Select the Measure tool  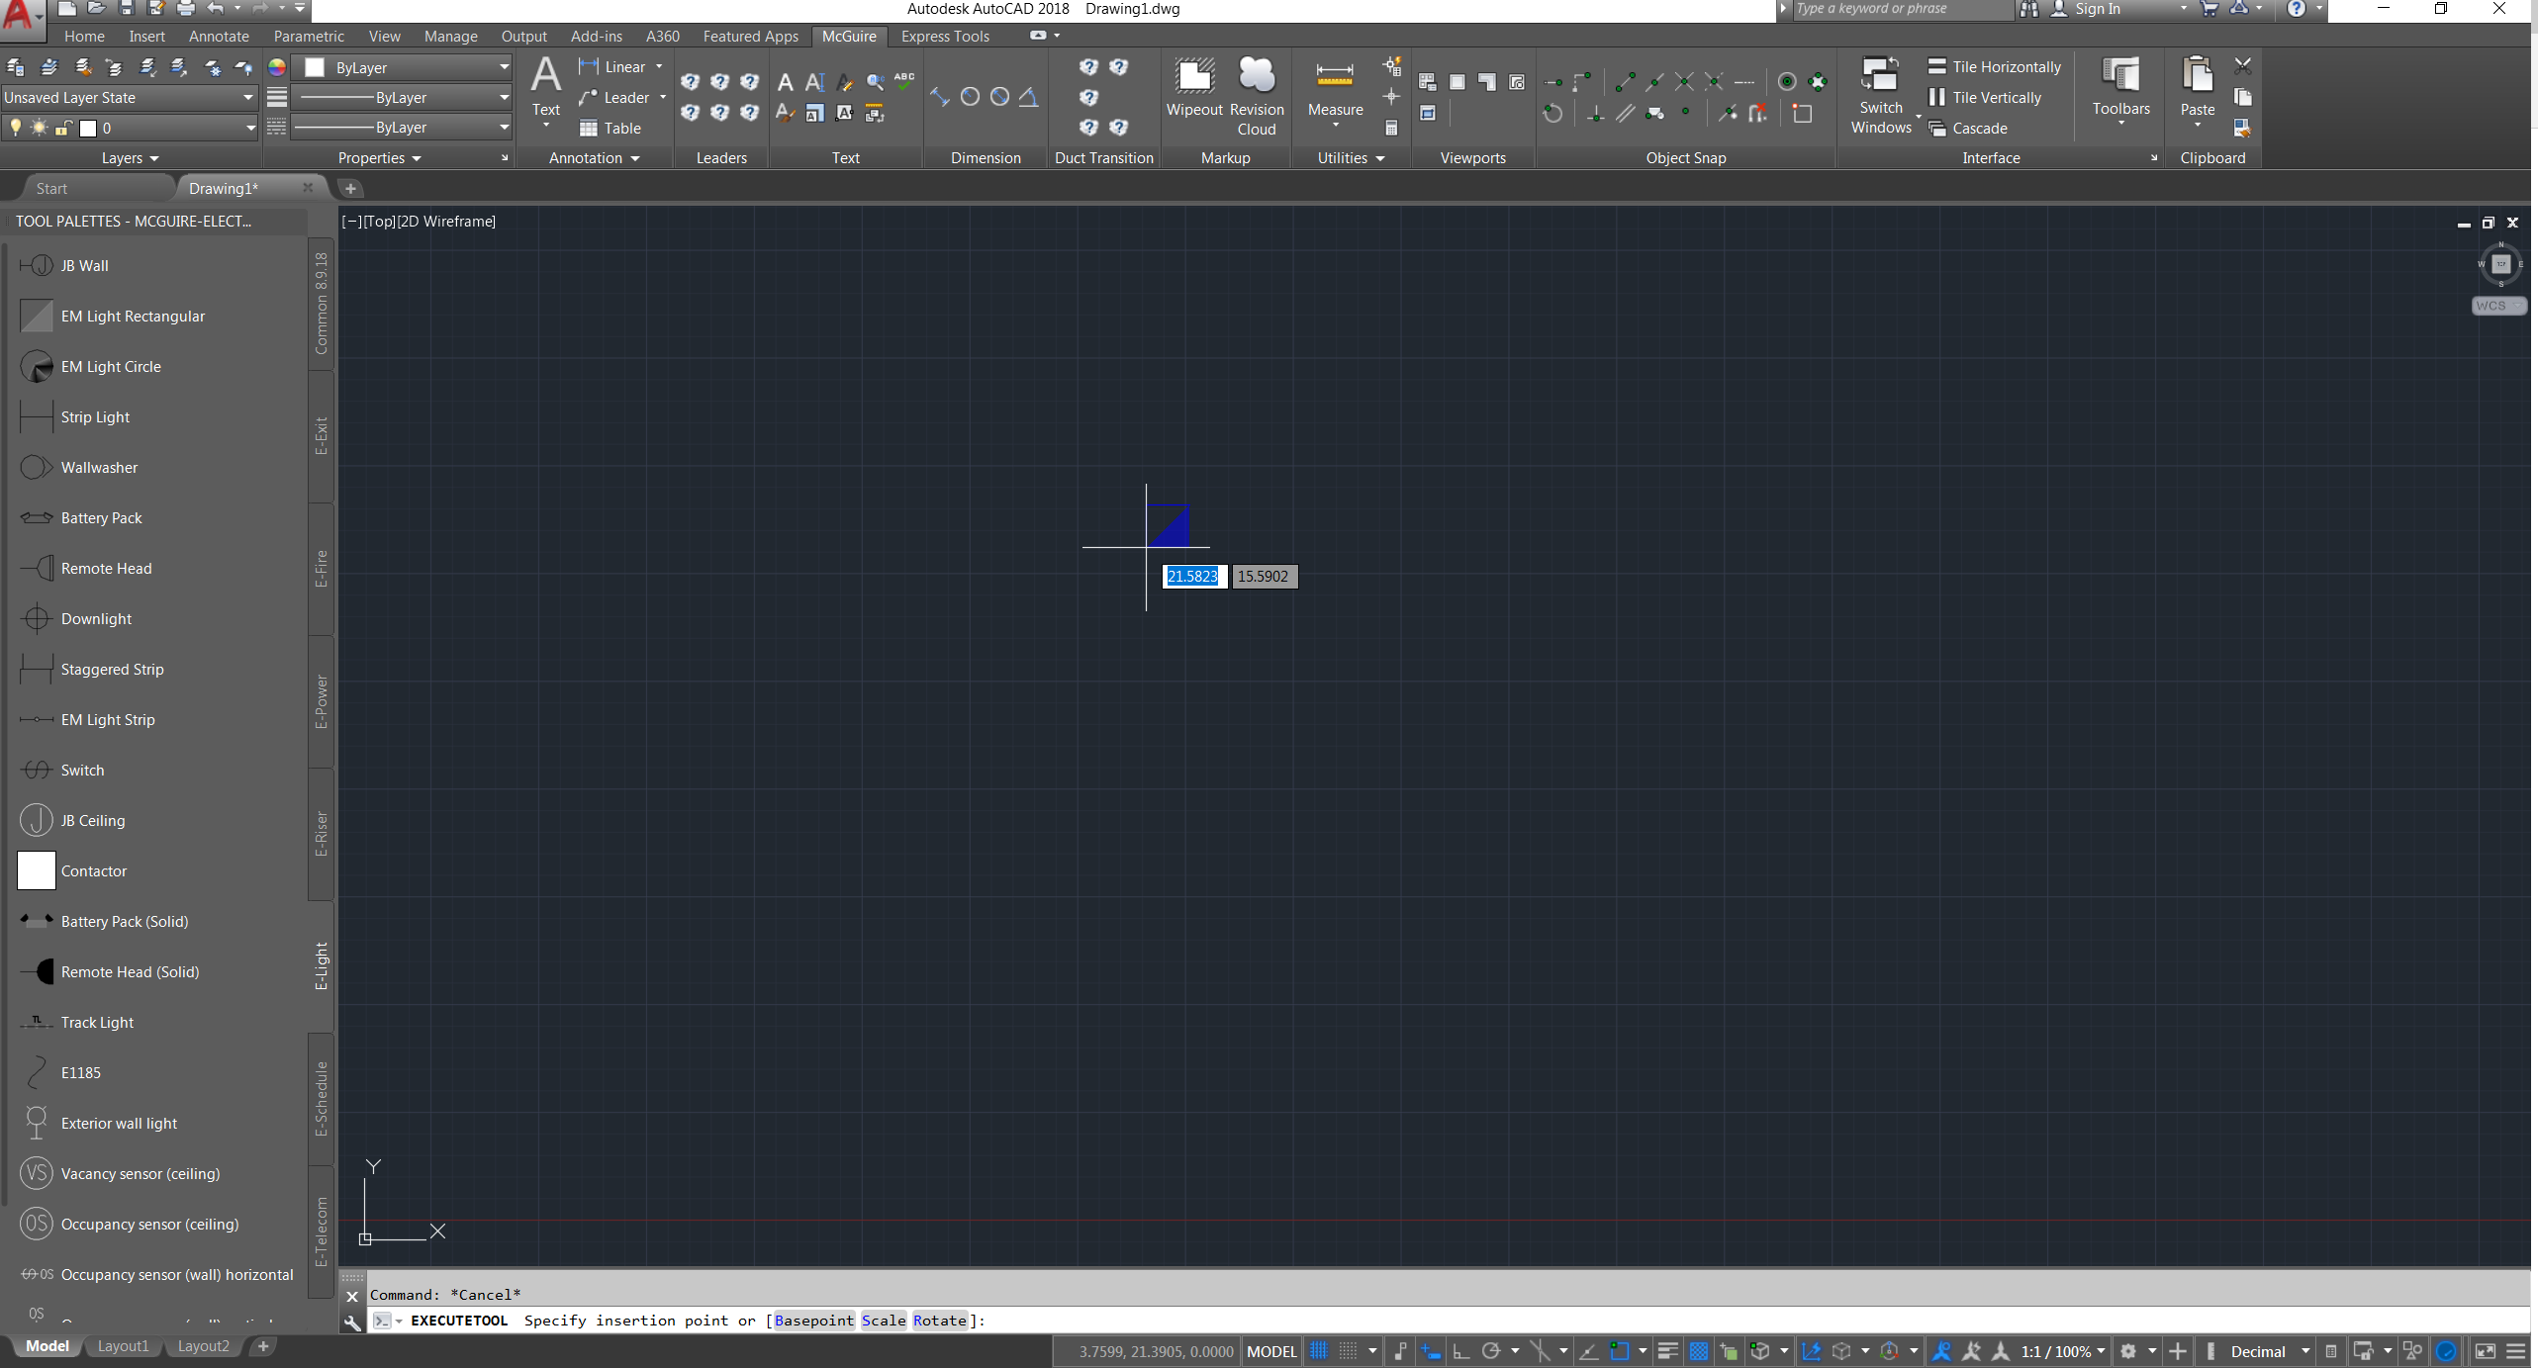click(x=1334, y=89)
